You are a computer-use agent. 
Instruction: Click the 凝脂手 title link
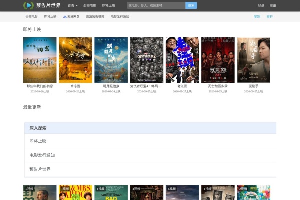(253, 86)
